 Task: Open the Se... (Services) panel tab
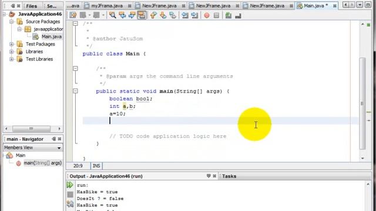52,6
